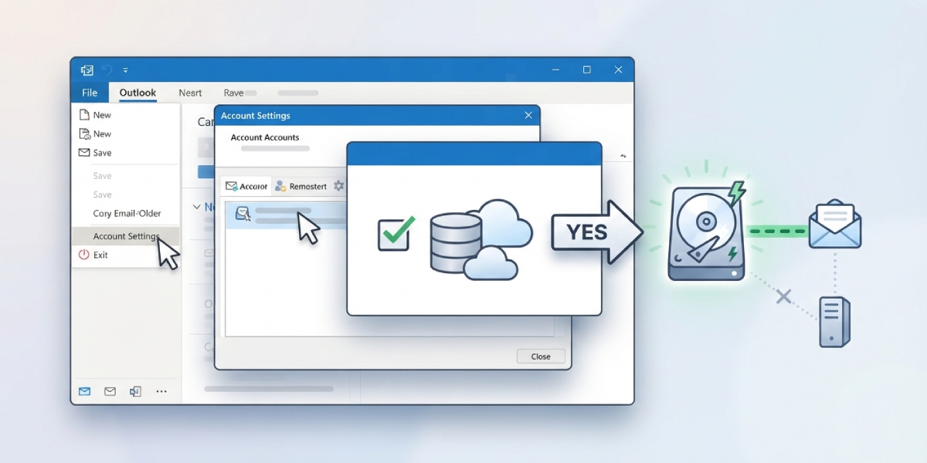Click the gear icon in Account Settings tabs
927x463 pixels.
click(339, 186)
